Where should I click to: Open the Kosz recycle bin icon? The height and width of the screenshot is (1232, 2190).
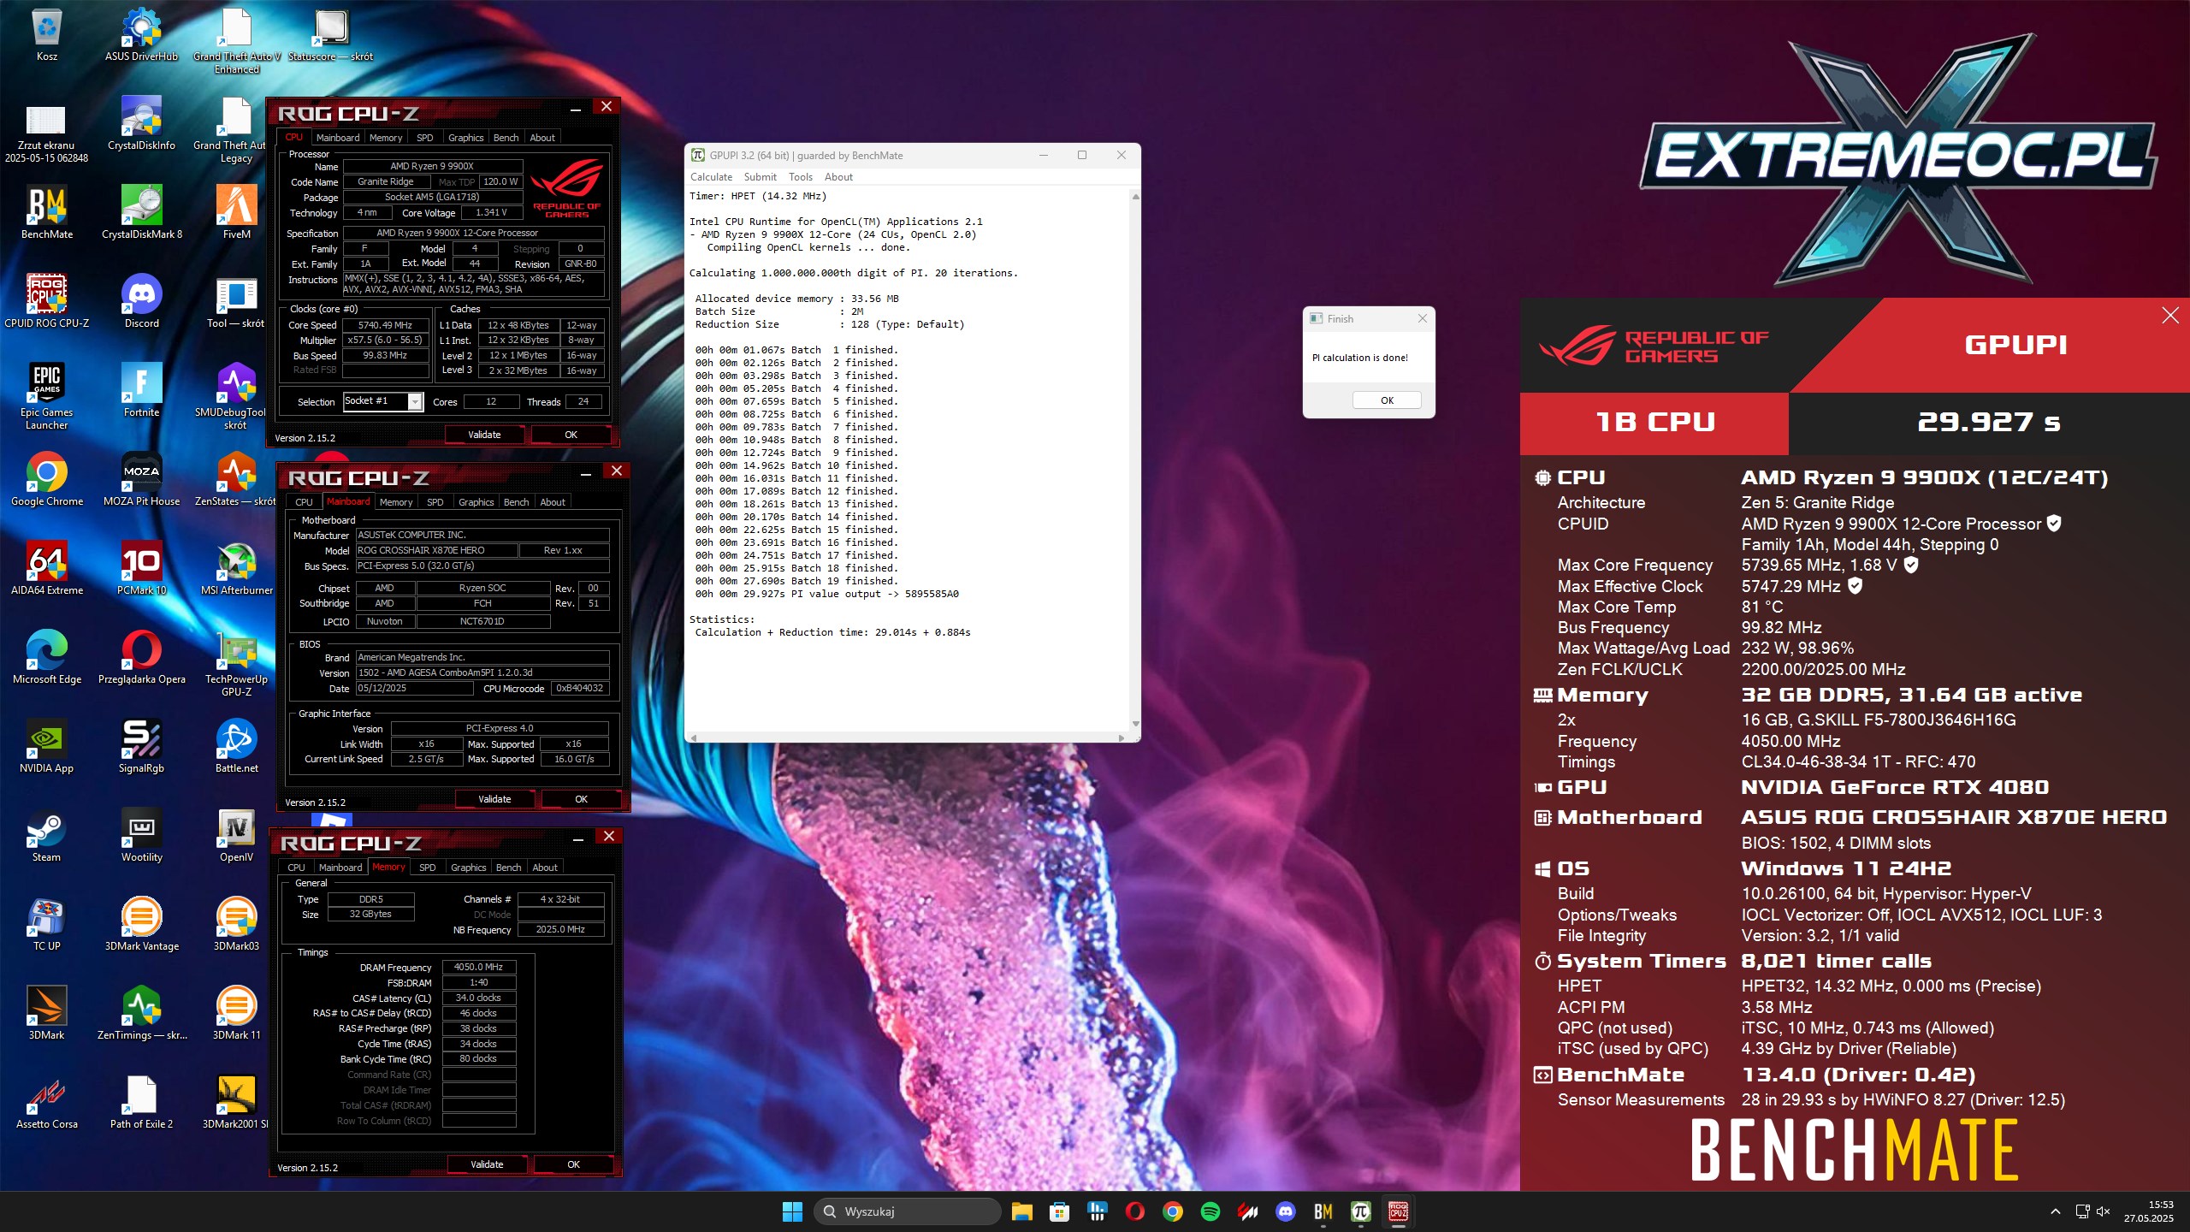[47, 35]
